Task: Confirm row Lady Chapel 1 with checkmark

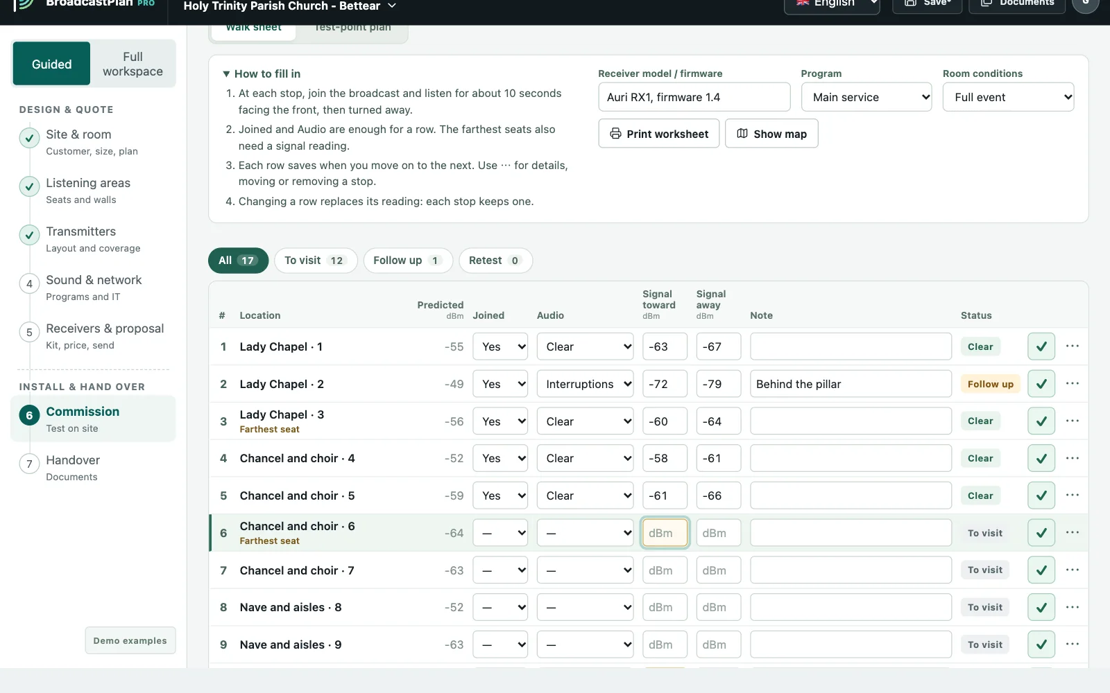Action: [x=1041, y=346]
